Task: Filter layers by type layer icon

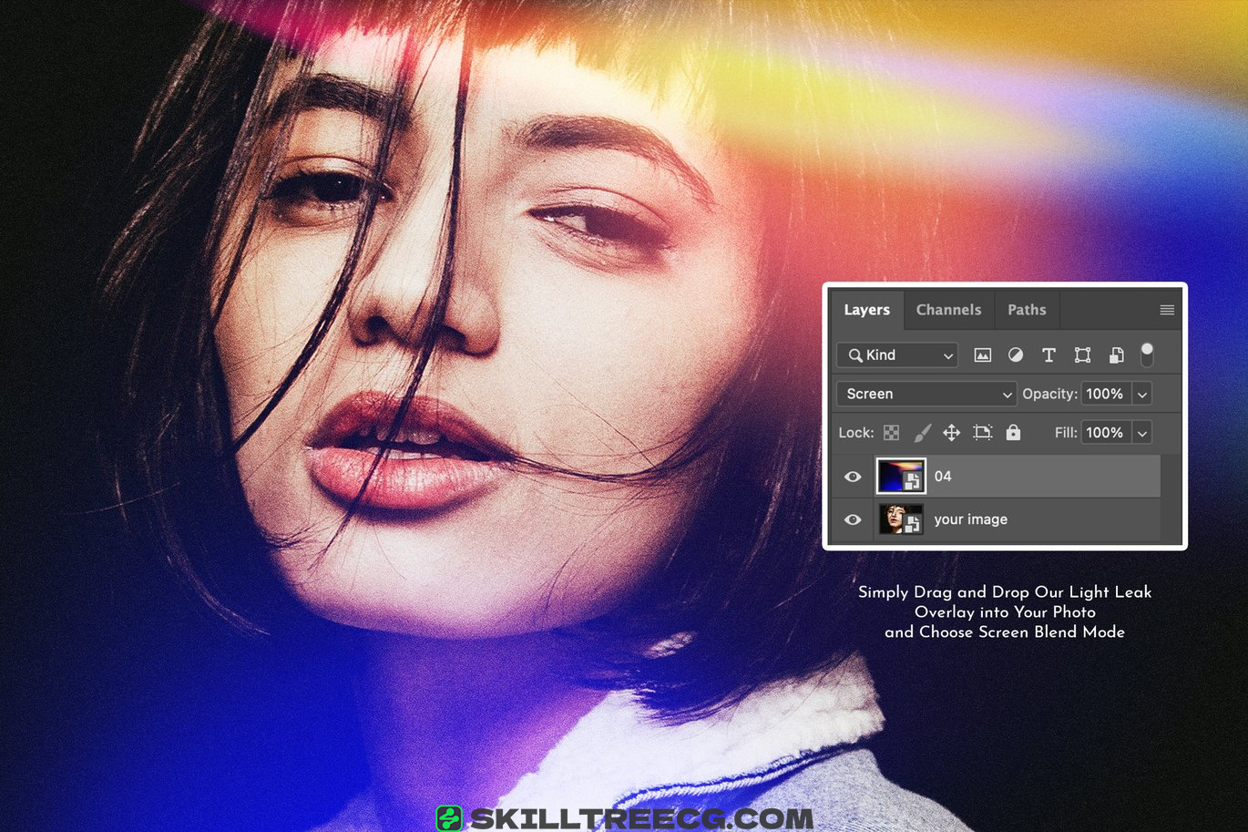Action: pyautogui.click(x=1049, y=355)
